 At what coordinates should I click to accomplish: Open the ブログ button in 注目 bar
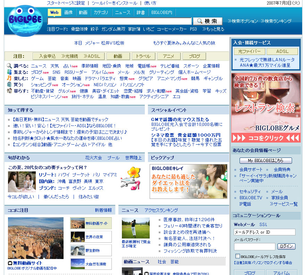click(x=194, y=56)
